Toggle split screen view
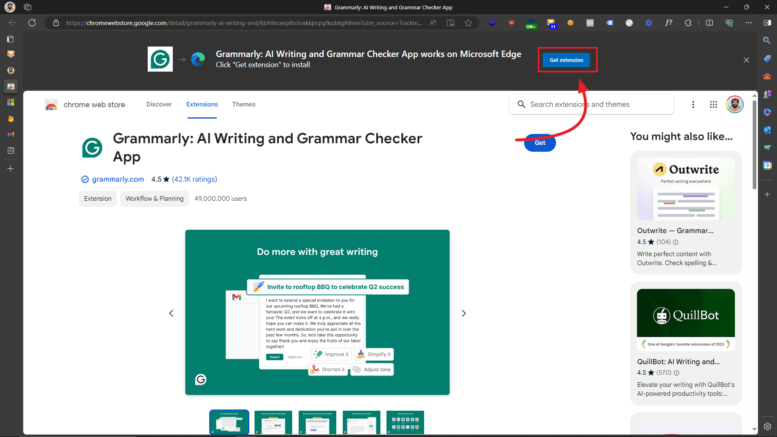 point(709,23)
